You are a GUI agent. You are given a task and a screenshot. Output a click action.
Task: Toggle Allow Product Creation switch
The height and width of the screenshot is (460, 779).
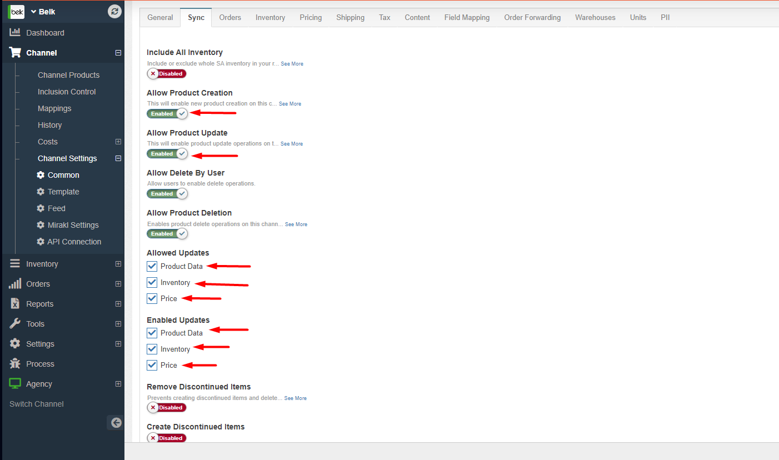coord(167,113)
